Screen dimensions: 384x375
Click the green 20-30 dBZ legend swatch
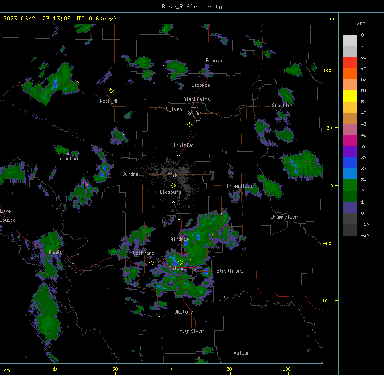pyautogui.click(x=350, y=185)
